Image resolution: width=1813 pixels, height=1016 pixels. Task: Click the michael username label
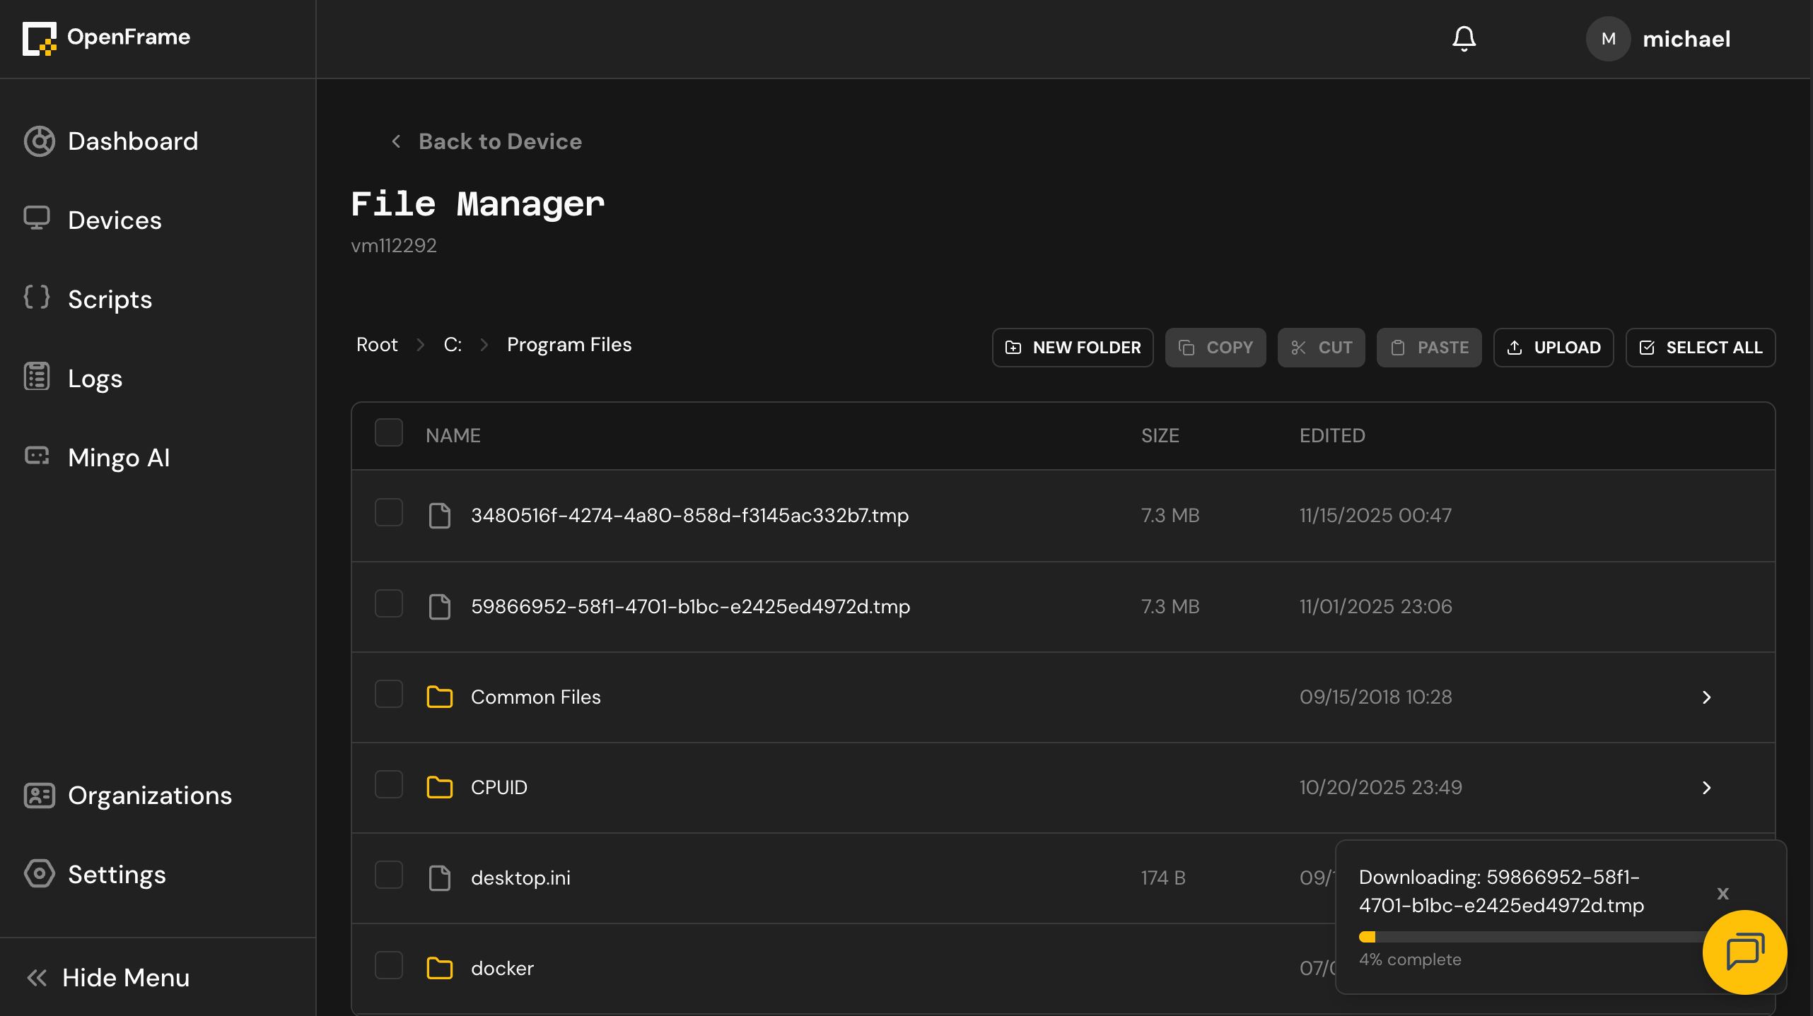[x=1686, y=39]
